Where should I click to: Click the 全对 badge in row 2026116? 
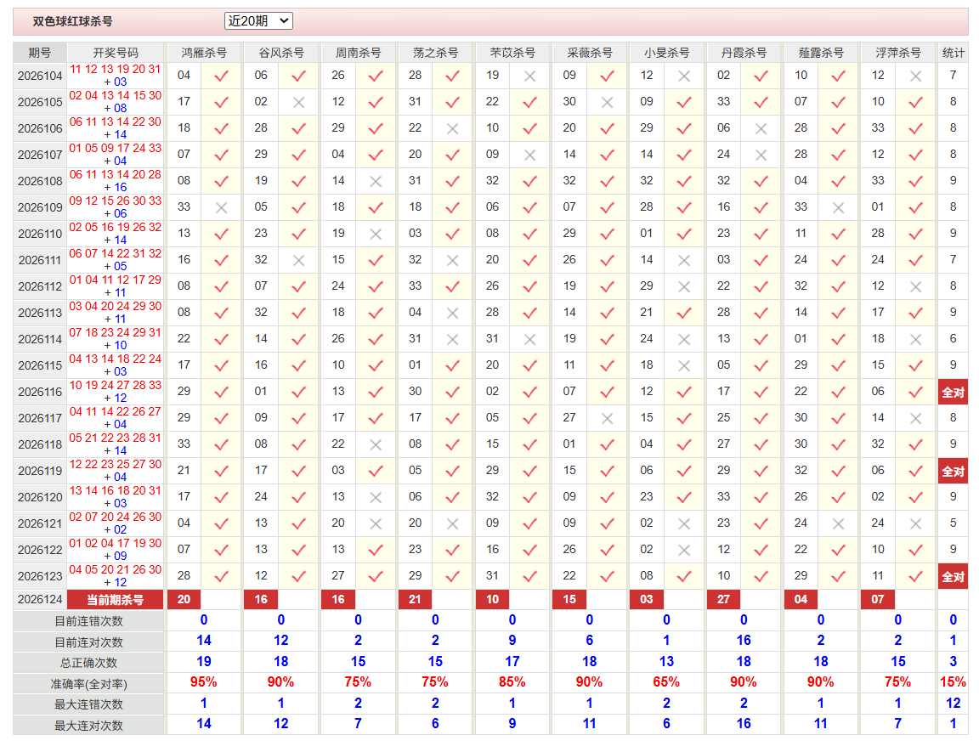coord(953,393)
